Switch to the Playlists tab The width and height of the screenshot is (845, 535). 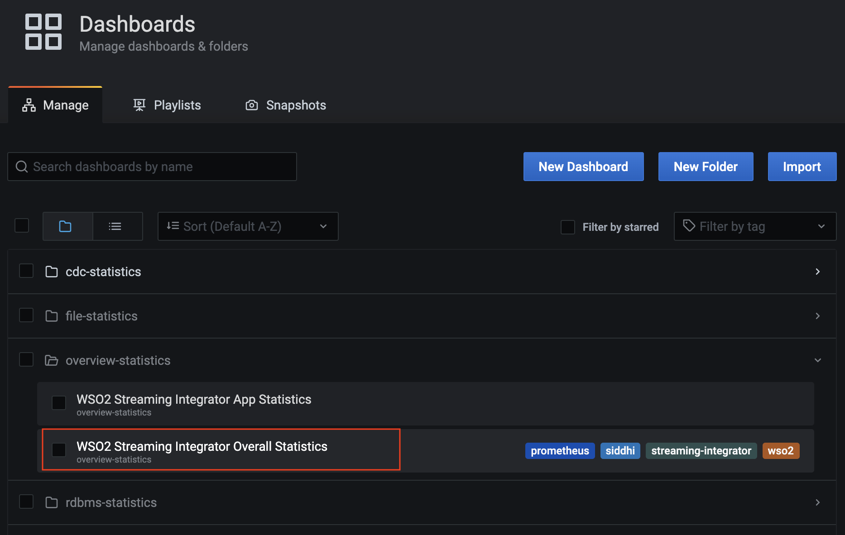tap(167, 105)
